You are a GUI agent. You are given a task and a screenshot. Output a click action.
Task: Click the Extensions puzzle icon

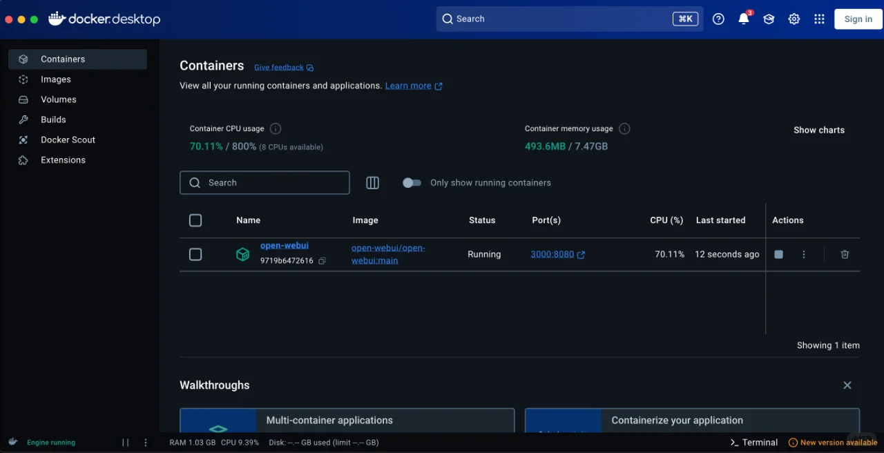23,160
